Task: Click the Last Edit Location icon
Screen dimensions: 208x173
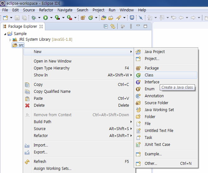Action: (174, 18)
